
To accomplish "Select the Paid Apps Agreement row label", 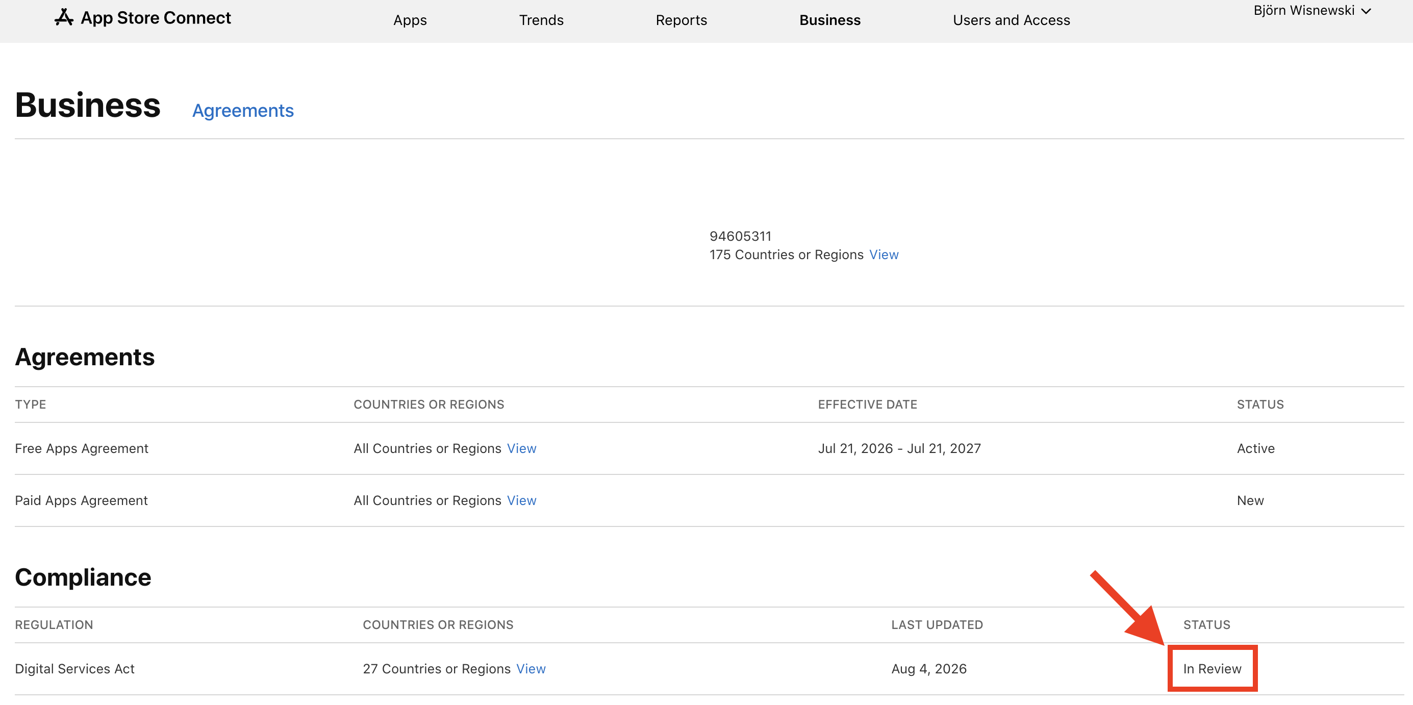I will (x=81, y=500).
